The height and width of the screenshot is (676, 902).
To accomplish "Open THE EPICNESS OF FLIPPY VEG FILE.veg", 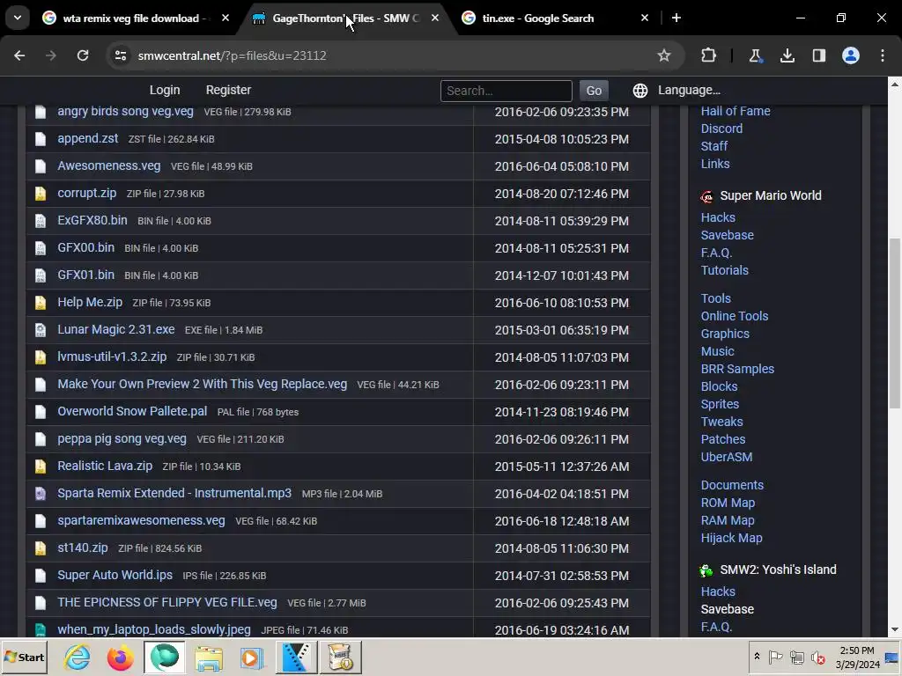I will 167,602.
